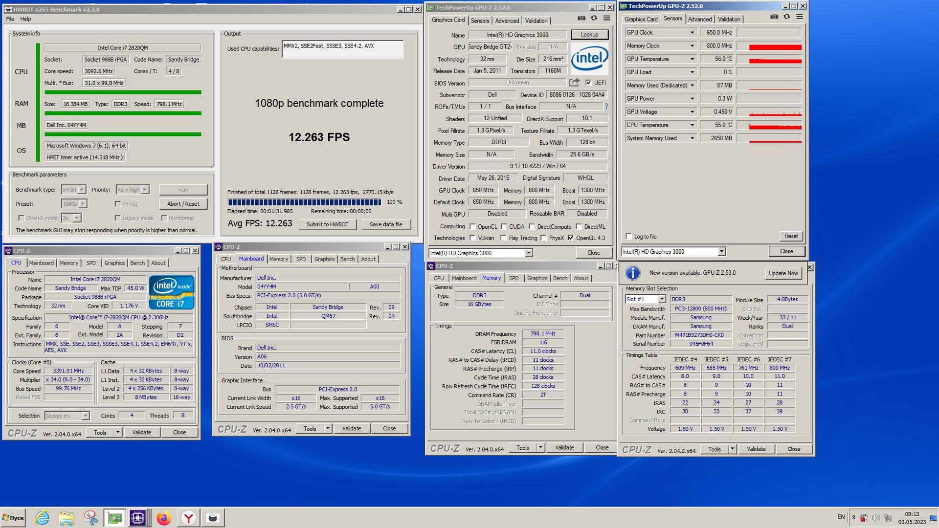939x528 pixels.
Task: Click Memory Clock red sensor graph
Action: point(769,45)
